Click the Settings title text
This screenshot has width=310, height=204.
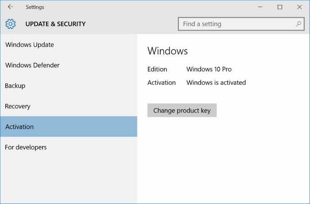pos(35,7)
